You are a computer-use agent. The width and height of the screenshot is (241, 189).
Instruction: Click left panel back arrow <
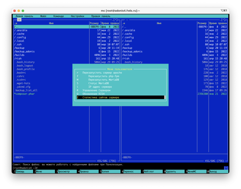tap(15, 20)
